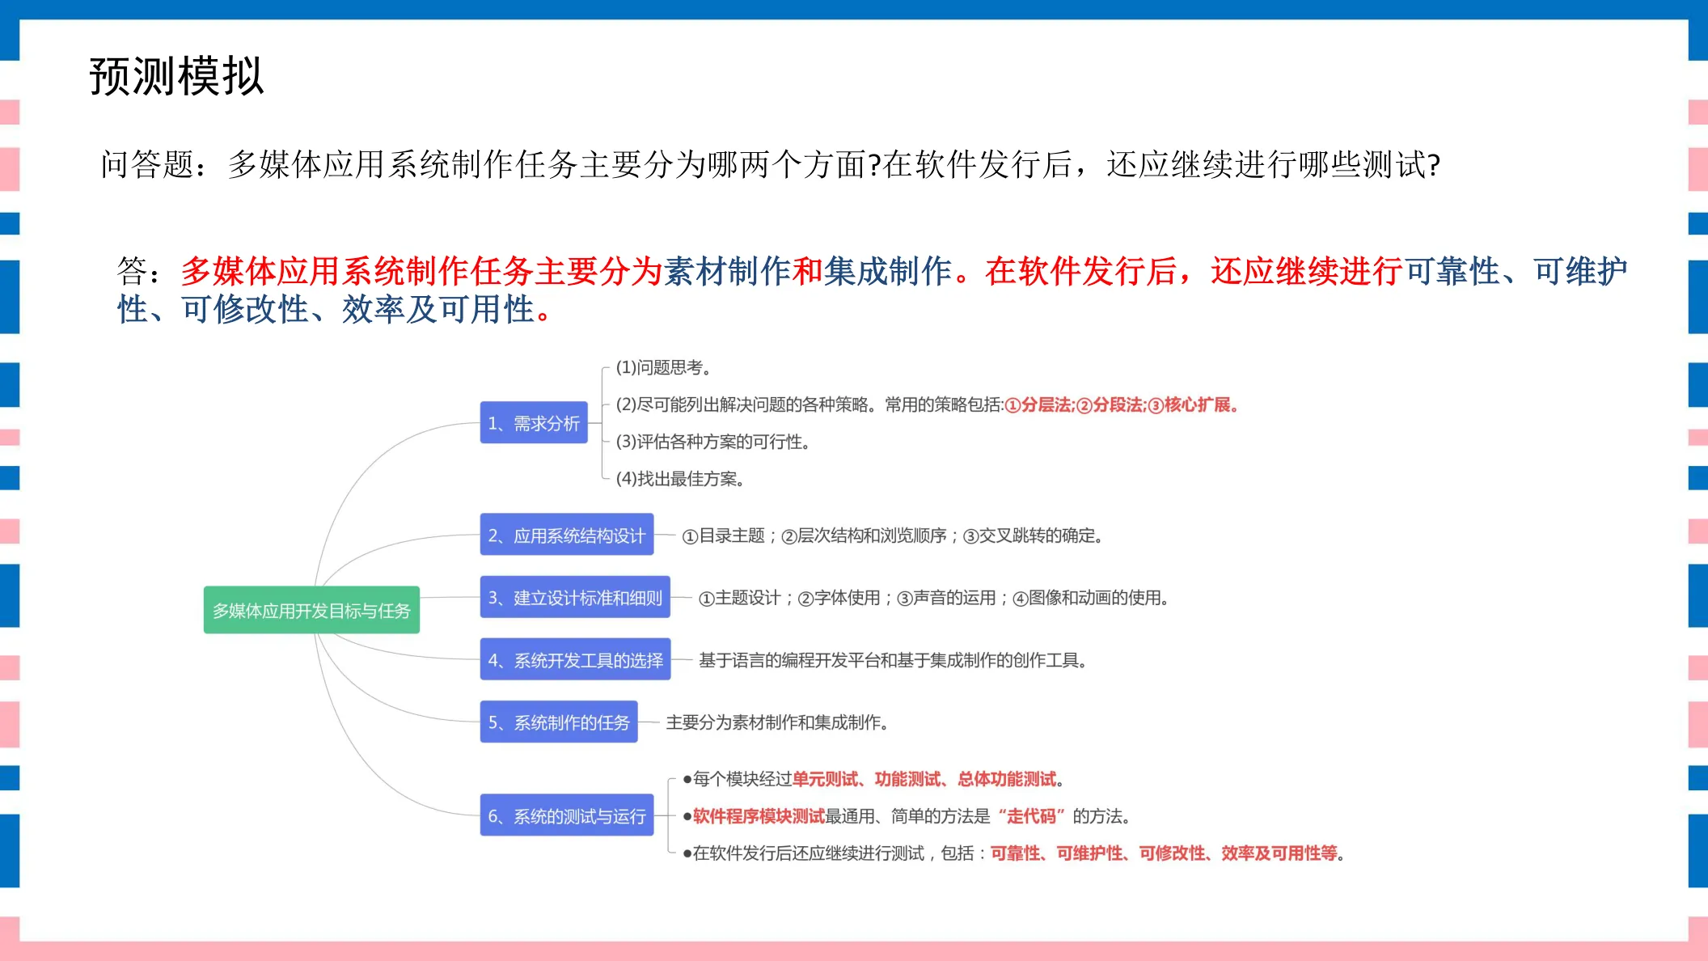Select the node 3、建立设计标准和细则
Screen dimensions: 1708x961
575,597
